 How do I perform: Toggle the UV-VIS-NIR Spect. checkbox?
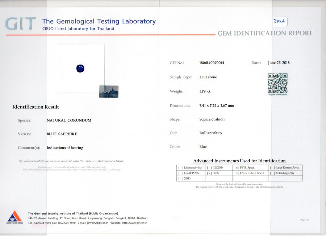point(237,173)
